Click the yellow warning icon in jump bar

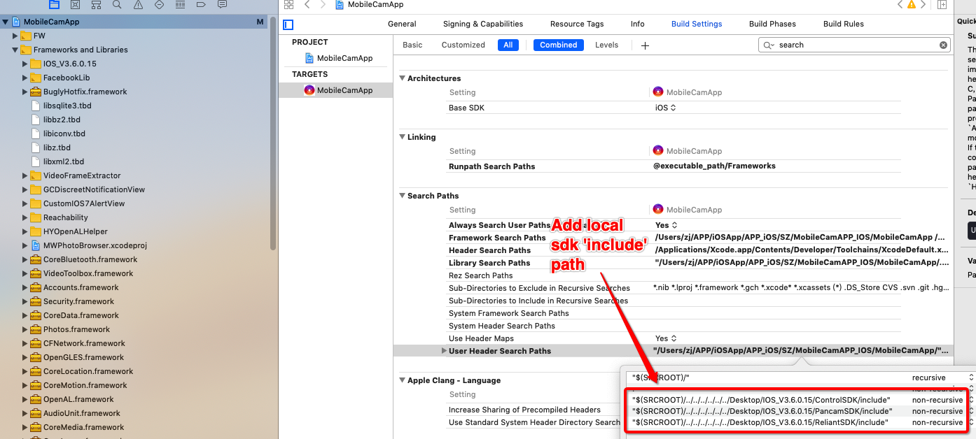pyautogui.click(x=912, y=4)
